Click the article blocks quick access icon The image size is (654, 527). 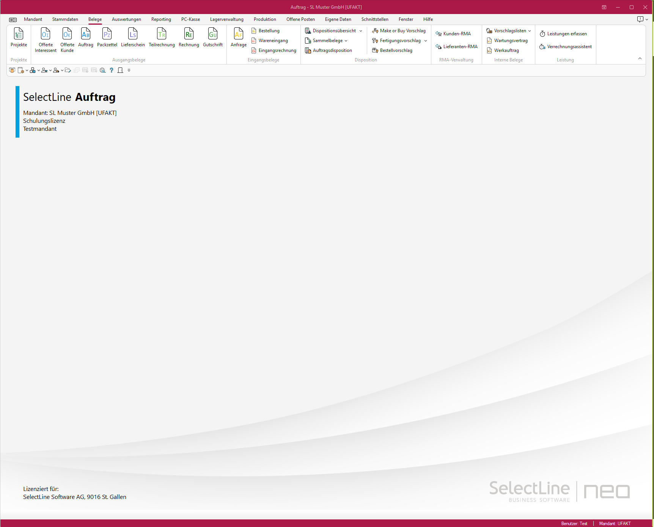33,70
